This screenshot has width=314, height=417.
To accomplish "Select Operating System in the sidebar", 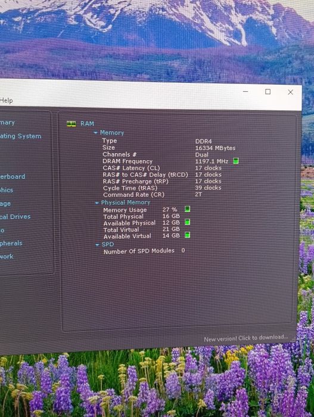I will [20, 136].
